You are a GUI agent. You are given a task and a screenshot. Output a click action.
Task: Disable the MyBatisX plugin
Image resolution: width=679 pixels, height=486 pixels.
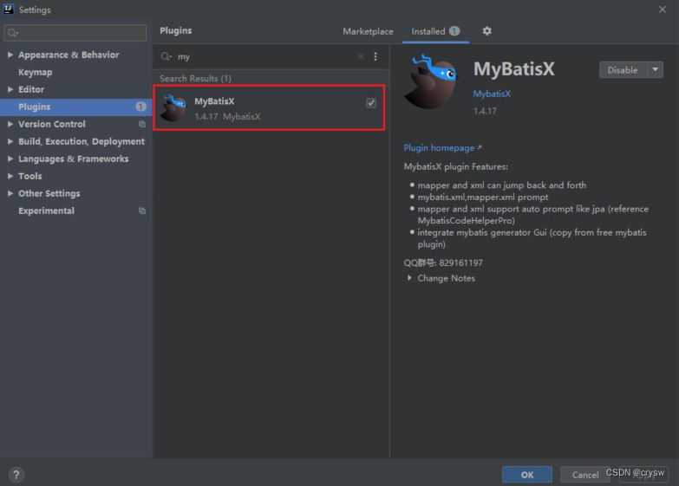(622, 70)
